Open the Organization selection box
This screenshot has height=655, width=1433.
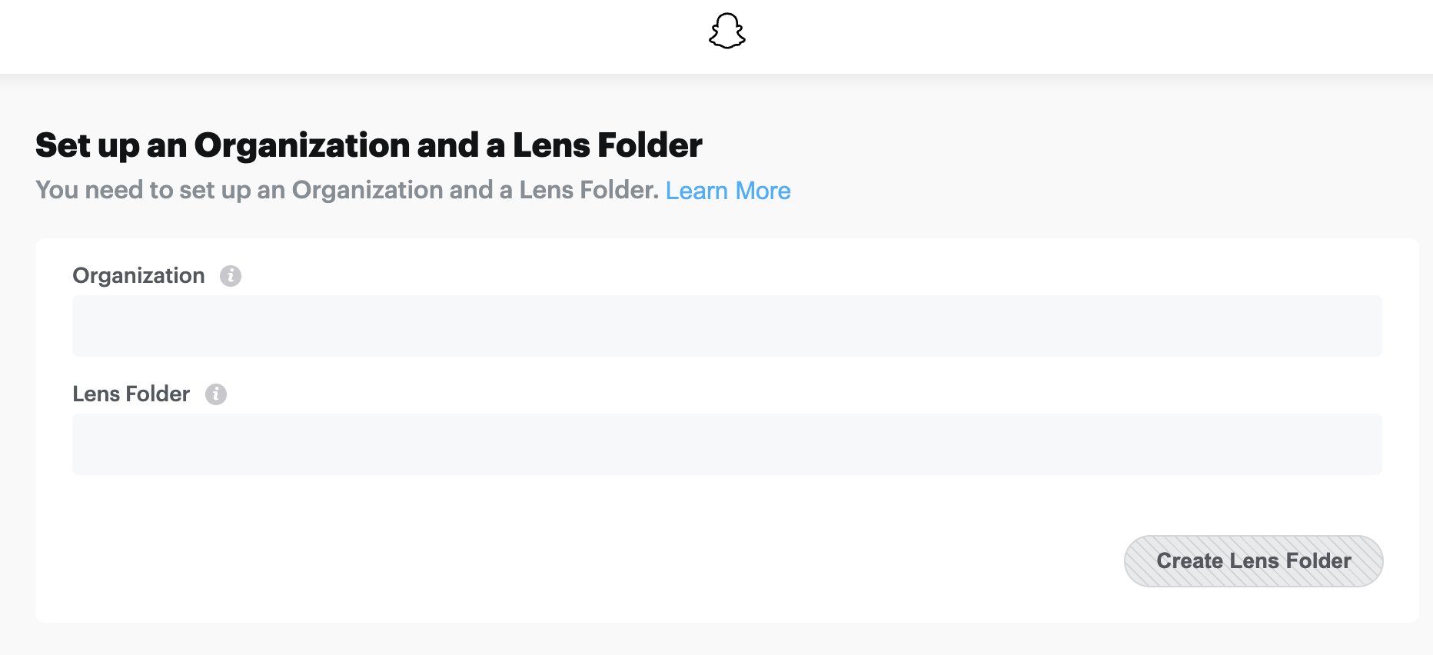click(726, 326)
